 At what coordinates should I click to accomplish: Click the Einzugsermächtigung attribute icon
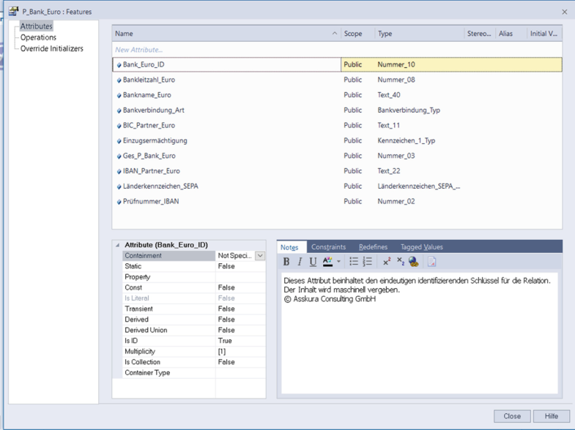pos(119,141)
